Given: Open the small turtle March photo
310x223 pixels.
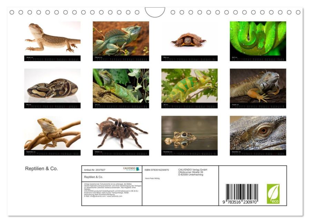Looking at the screenshot, I should pyautogui.click(x=189, y=39).
